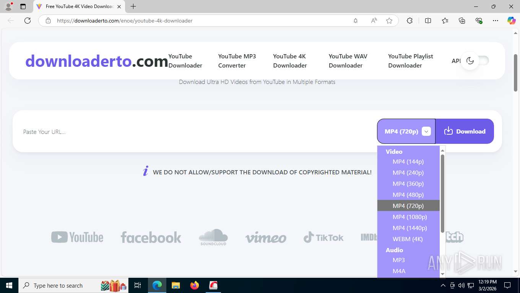Click the format dropdown scrollbar thumb

(x=443, y=193)
